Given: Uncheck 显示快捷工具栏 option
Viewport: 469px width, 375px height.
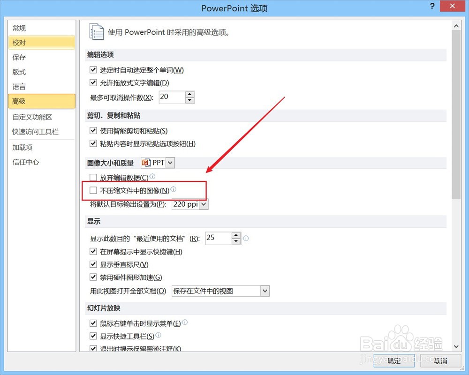Looking at the screenshot, I should point(93,336).
